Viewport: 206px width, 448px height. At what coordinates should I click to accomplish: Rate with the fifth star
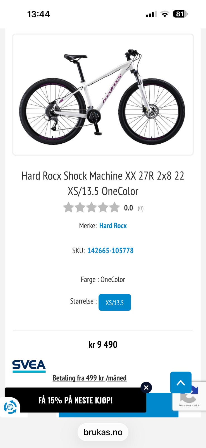[114, 207]
